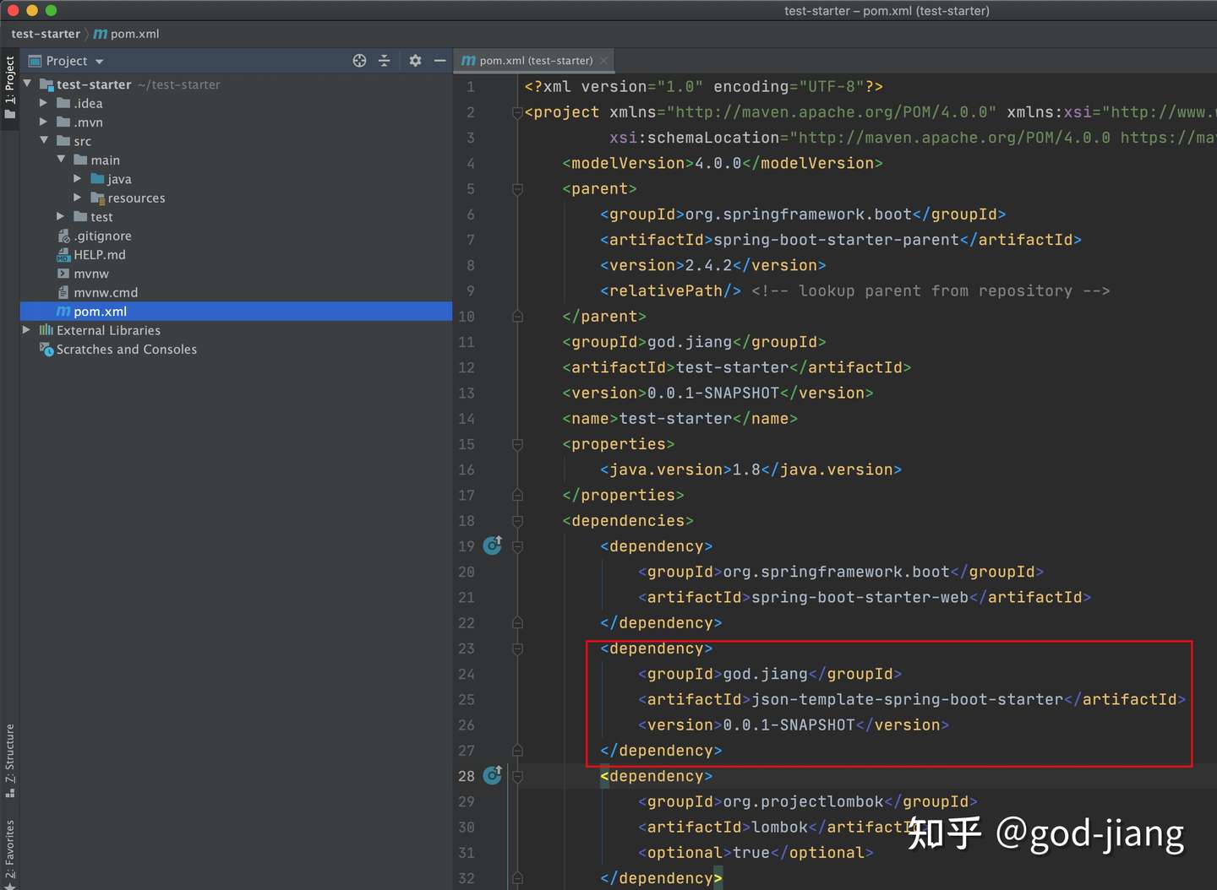Toggle the Project tool window sidebar button
Image resolution: width=1217 pixels, height=890 pixels.
pos(9,88)
